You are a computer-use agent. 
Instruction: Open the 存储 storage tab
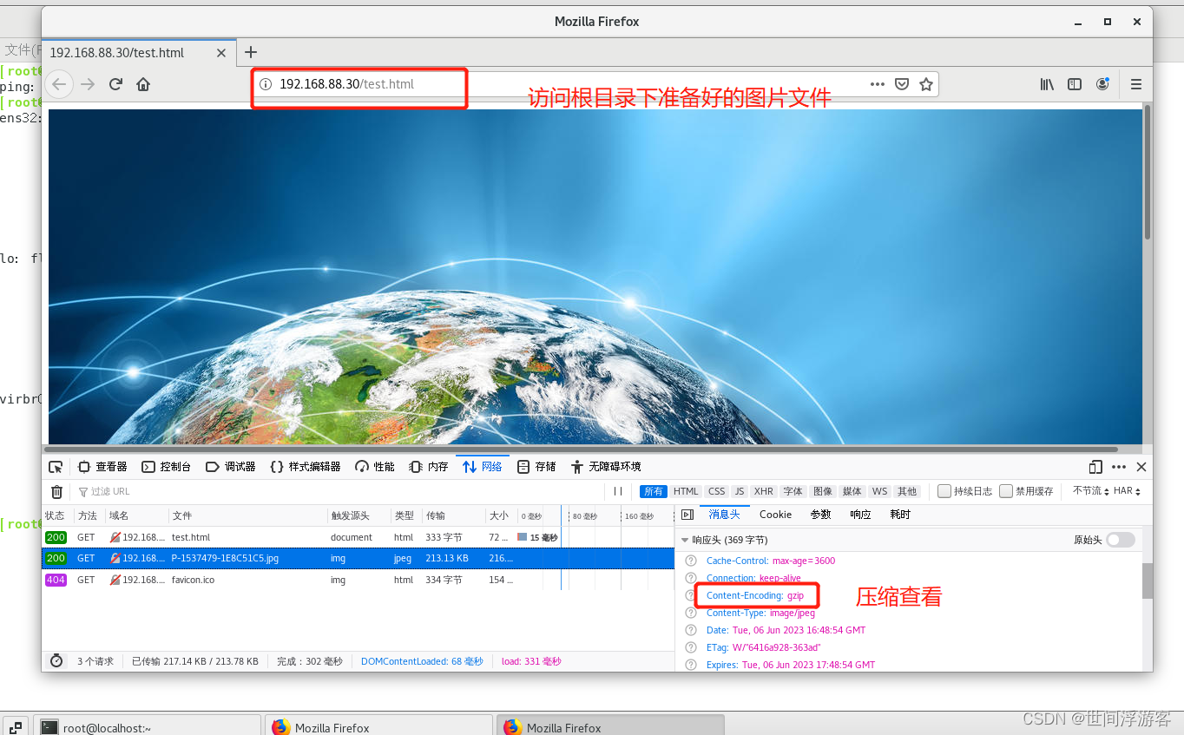click(536, 467)
